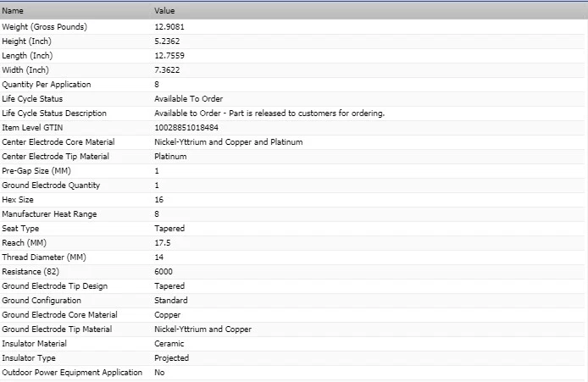Select the Thread Diameter (MM) label
The height and width of the screenshot is (382, 588).
(x=44, y=257)
